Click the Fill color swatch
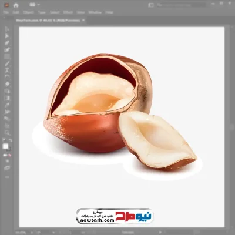This screenshot has width=235, height=235. [5, 146]
